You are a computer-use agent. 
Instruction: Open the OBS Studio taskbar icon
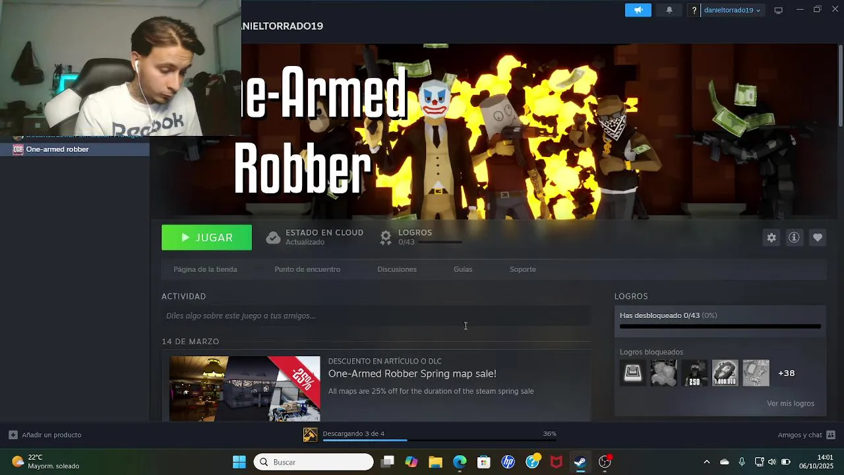(x=605, y=462)
